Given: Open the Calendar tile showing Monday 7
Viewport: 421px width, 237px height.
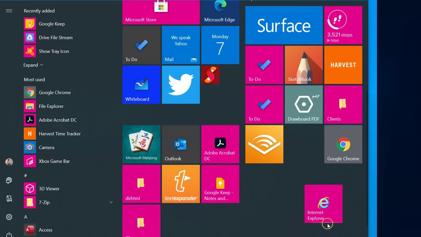Looking at the screenshot, I should click(220, 45).
